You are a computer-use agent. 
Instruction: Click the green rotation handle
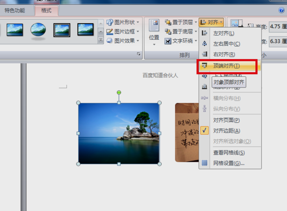click(x=119, y=93)
